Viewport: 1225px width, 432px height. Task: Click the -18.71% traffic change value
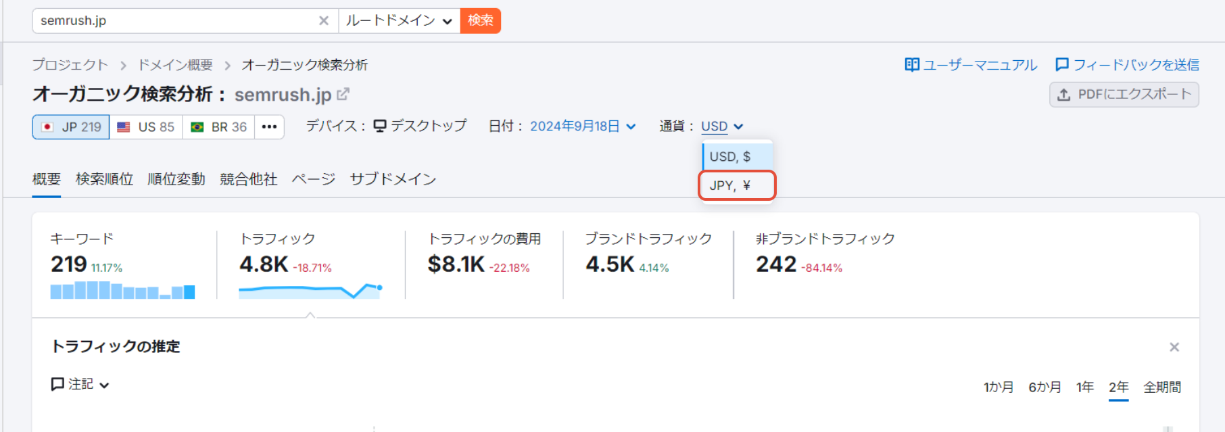[312, 268]
